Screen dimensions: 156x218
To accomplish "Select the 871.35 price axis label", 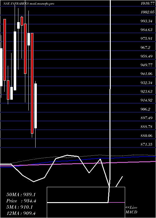I will 146,145.
